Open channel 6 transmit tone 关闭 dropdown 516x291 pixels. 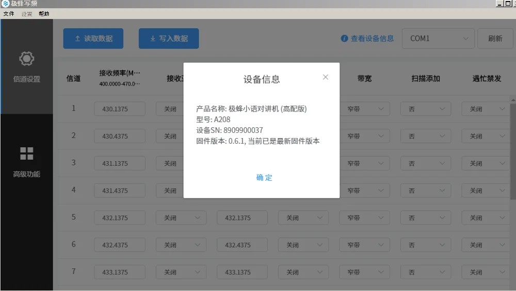click(303, 245)
